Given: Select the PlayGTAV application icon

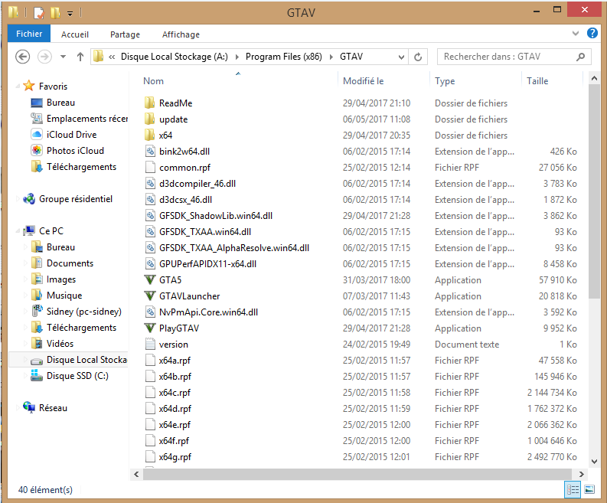Looking at the screenshot, I should tap(150, 328).
